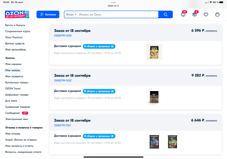Open the green bag thumbnail in third order

[x=173, y=142]
